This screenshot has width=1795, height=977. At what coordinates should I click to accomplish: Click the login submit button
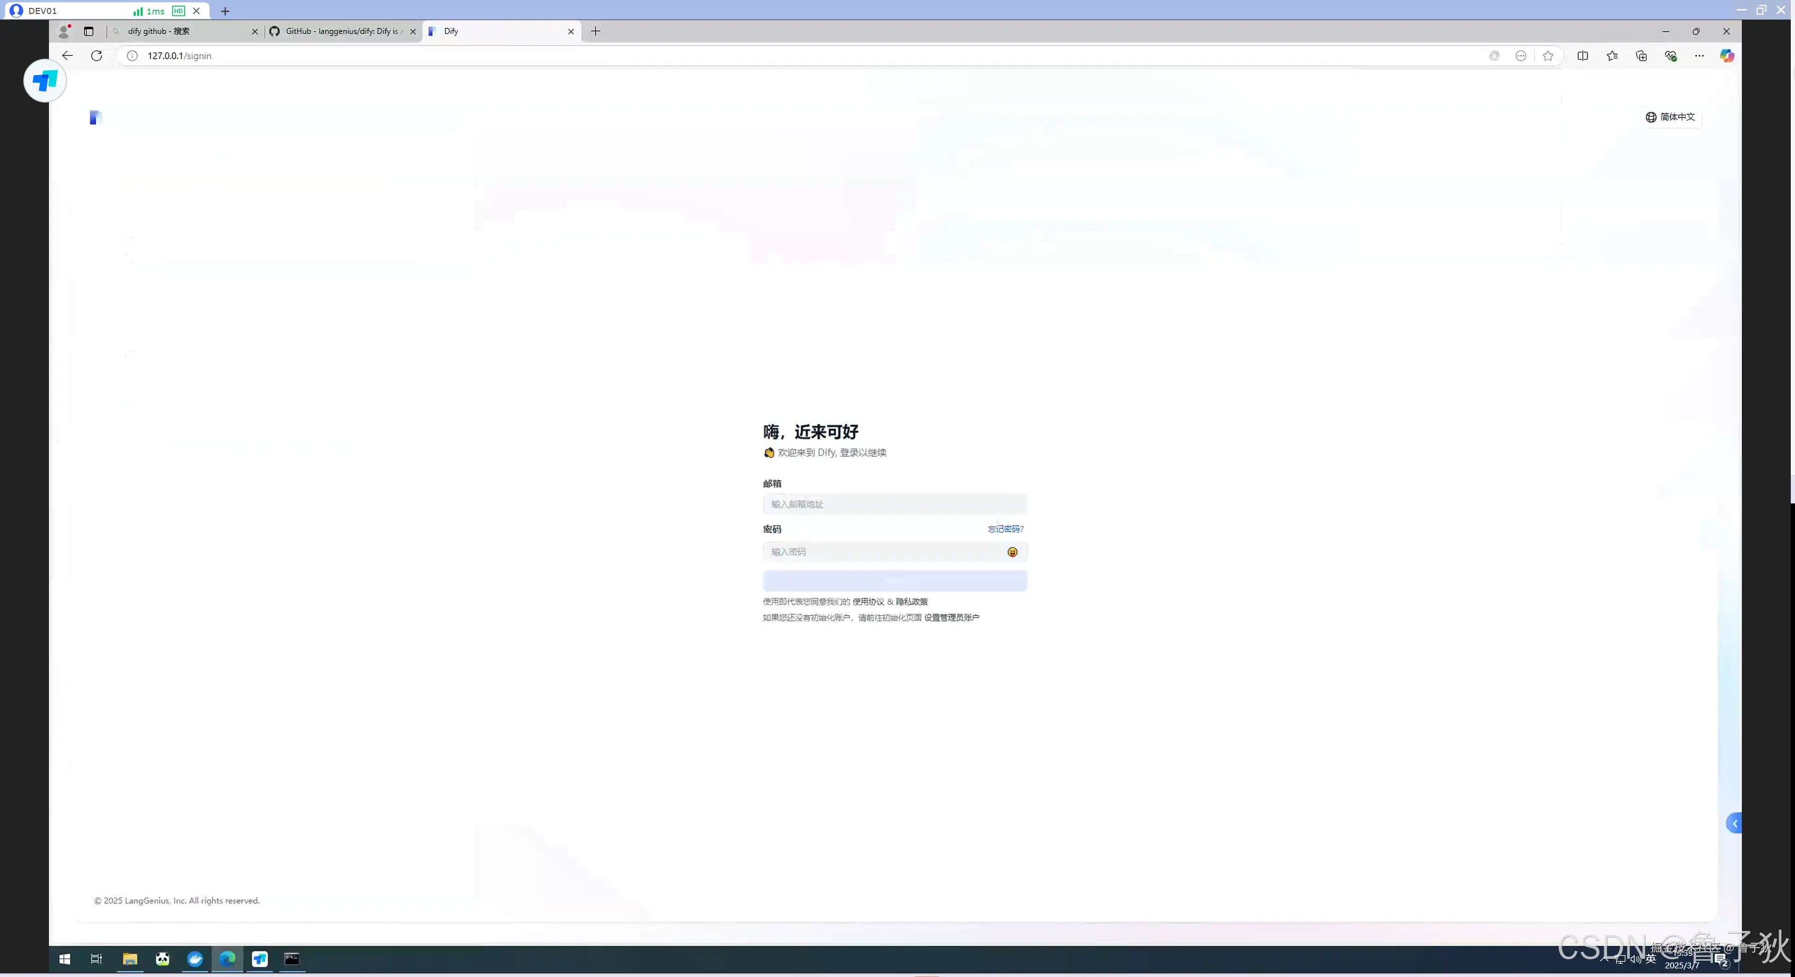(895, 581)
